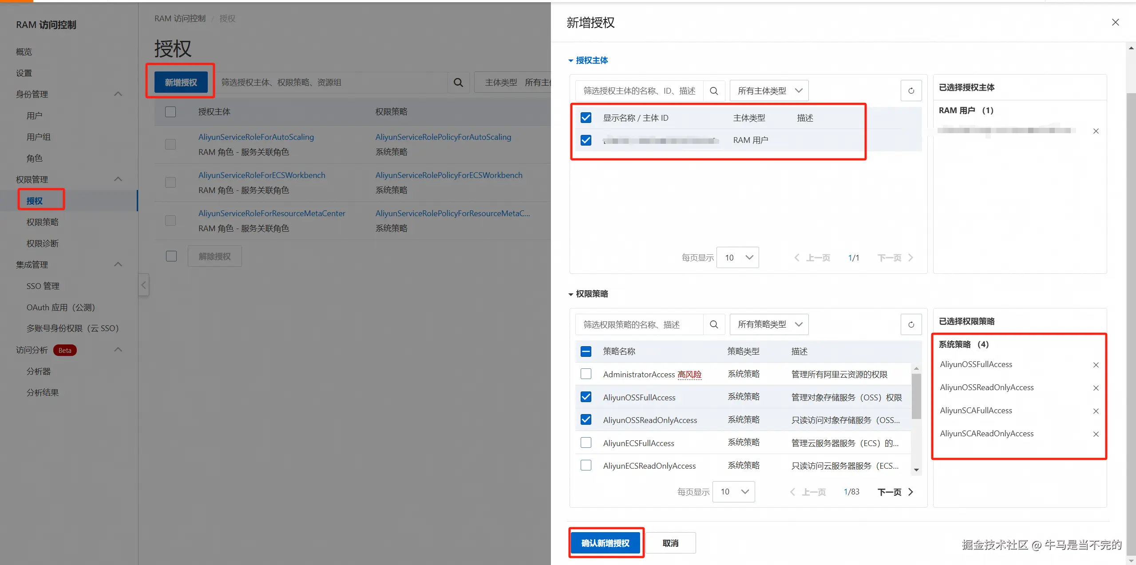This screenshot has height=565, width=1136.
Task: Open the 所有策略类型 dropdown
Action: tap(769, 324)
